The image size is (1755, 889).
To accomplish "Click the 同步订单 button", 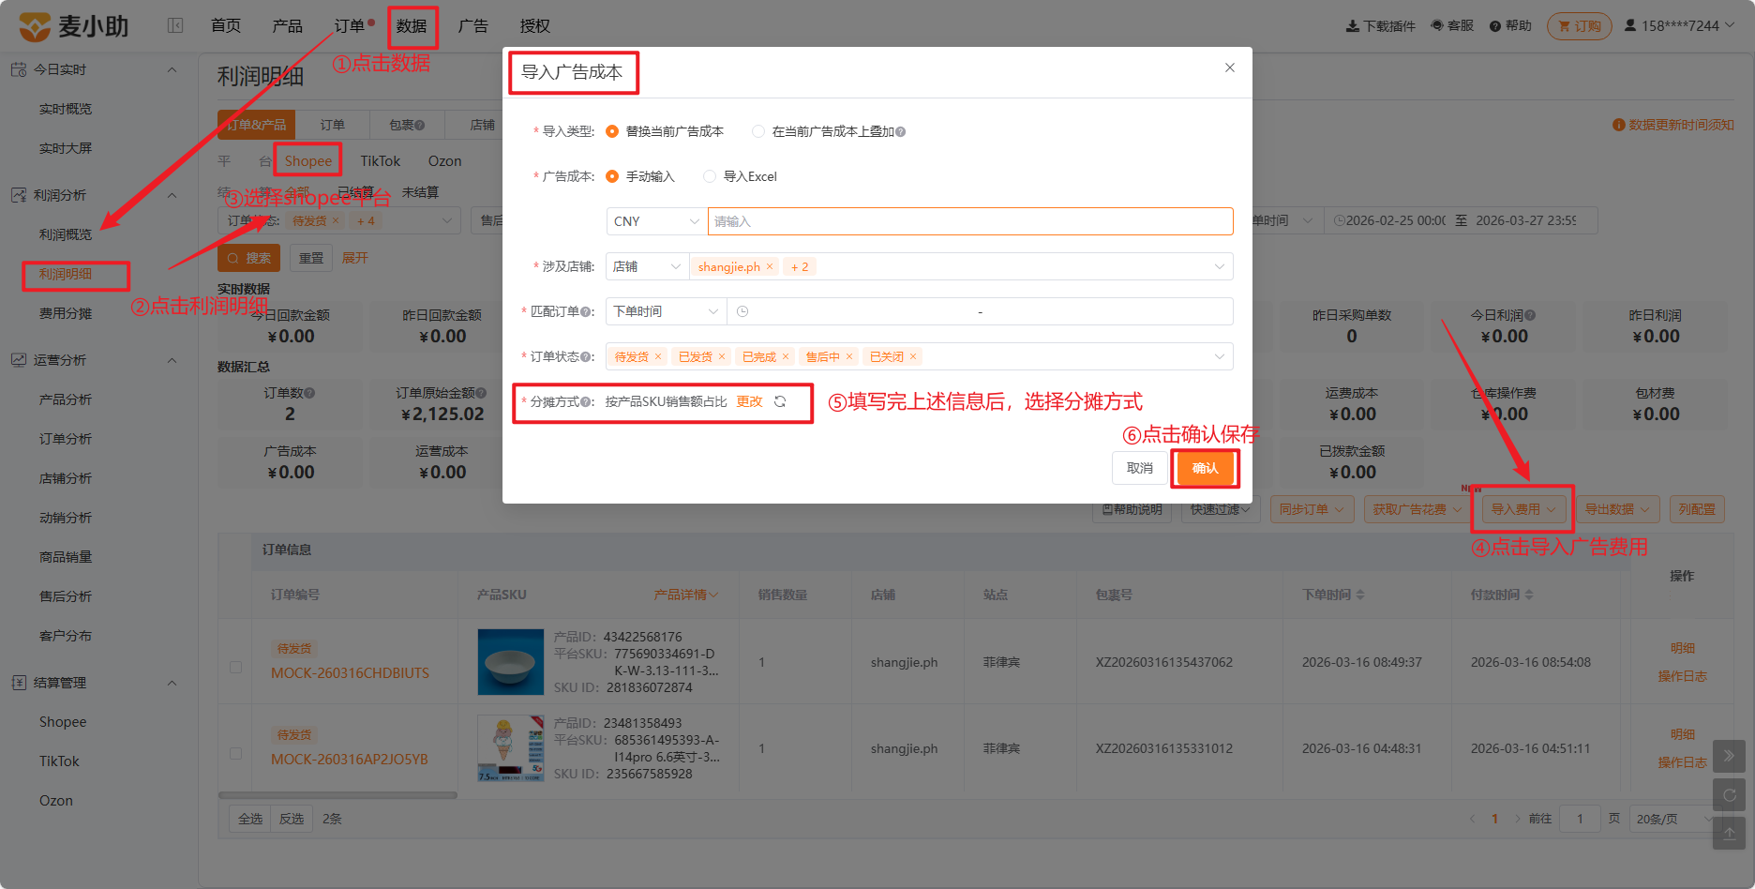I will [1312, 509].
